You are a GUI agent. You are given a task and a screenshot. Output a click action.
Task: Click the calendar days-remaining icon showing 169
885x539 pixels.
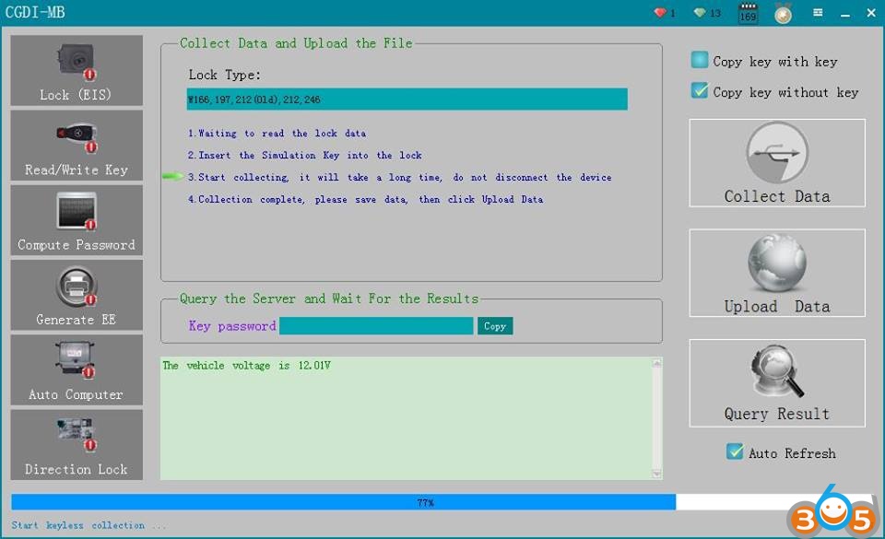click(748, 14)
